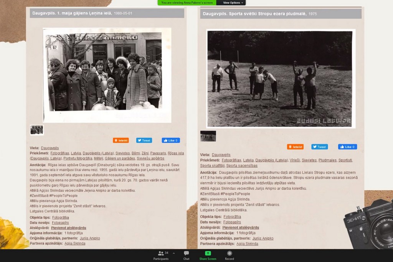Click the Fotogrāfija object type in left card
The width and height of the screenshot is (393, 262).
click(60, 218)
